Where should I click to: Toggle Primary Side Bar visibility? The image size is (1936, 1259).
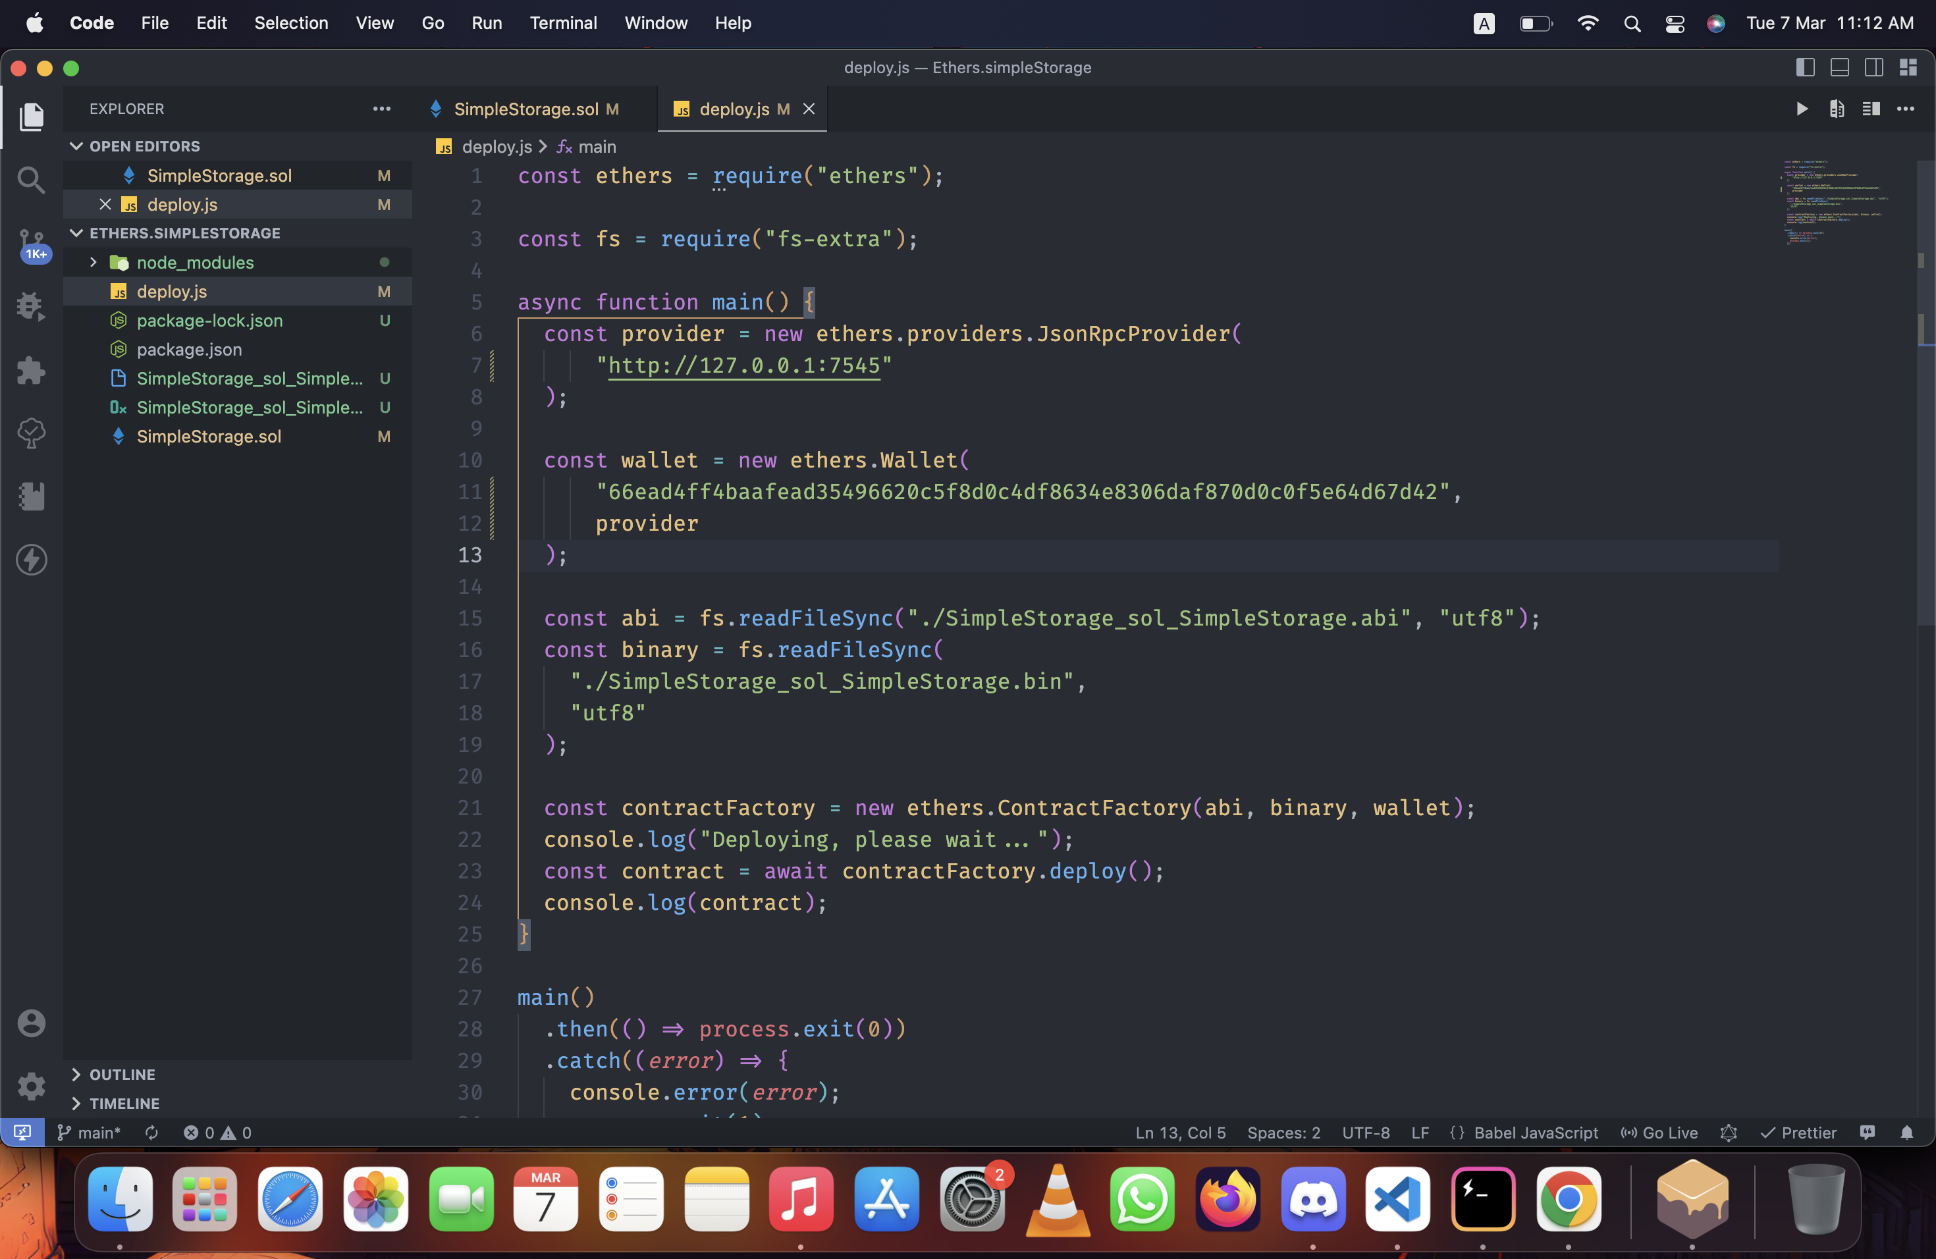tap(1805, 68)
